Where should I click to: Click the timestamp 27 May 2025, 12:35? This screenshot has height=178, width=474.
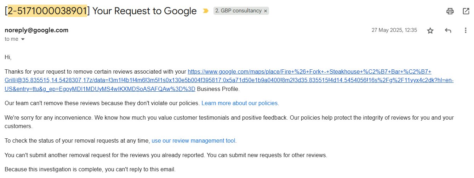(394, 30)
